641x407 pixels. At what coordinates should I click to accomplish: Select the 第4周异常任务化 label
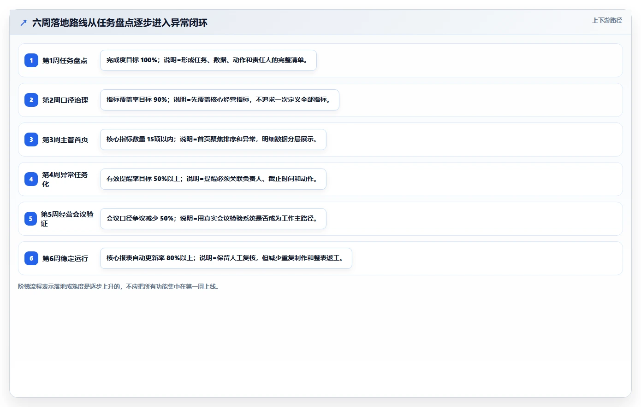(x=65, y=179)
